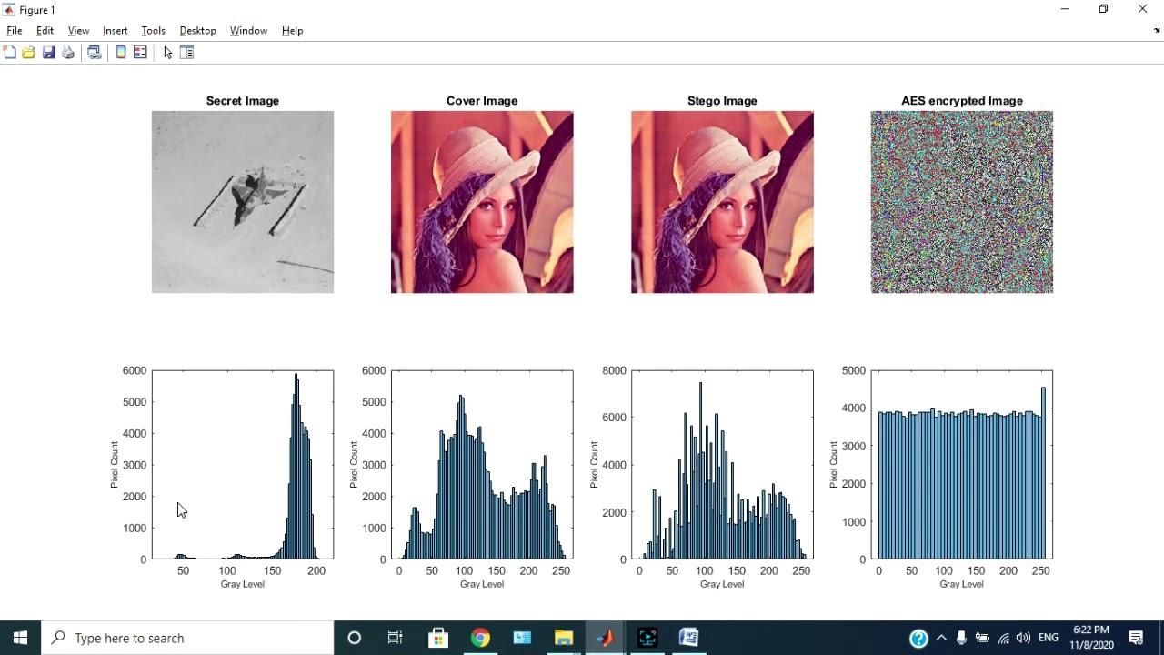Open the Property Inspector toolbar icon
The height and width of the screenshot is (655, 1164).
tap(186, 53)
